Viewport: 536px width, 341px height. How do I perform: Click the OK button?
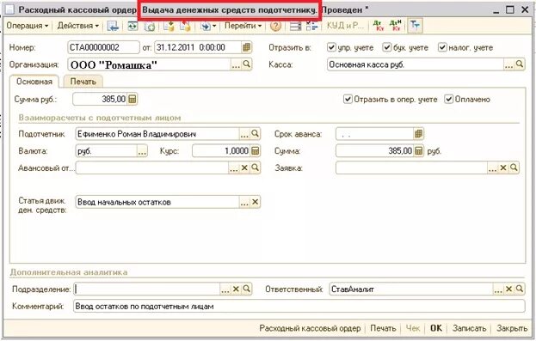(x=436, y=328)
